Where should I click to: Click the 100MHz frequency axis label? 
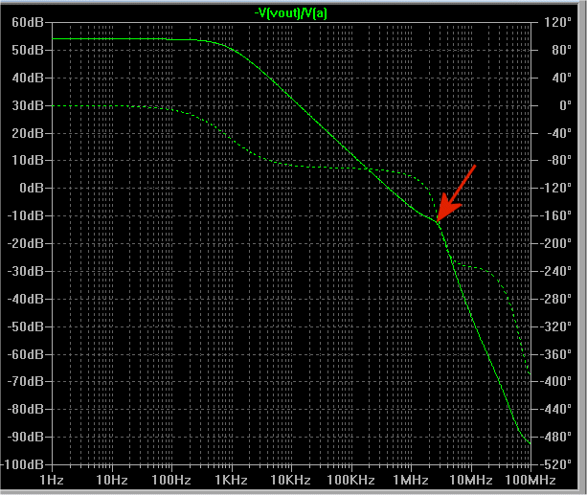[531, 480]
